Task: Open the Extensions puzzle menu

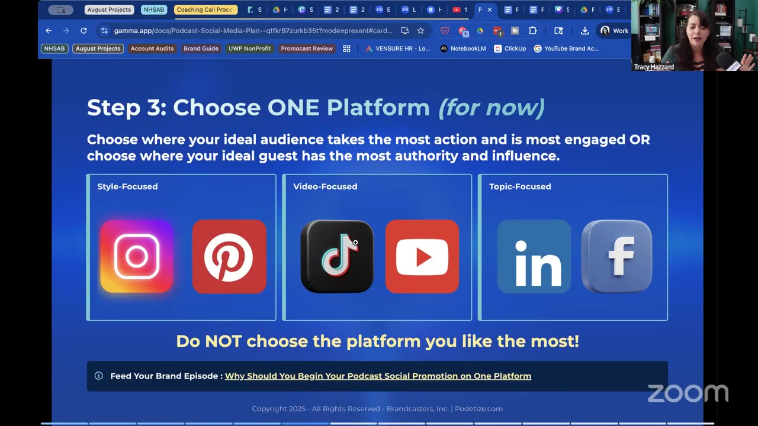Action: click(x=532, y=31)
